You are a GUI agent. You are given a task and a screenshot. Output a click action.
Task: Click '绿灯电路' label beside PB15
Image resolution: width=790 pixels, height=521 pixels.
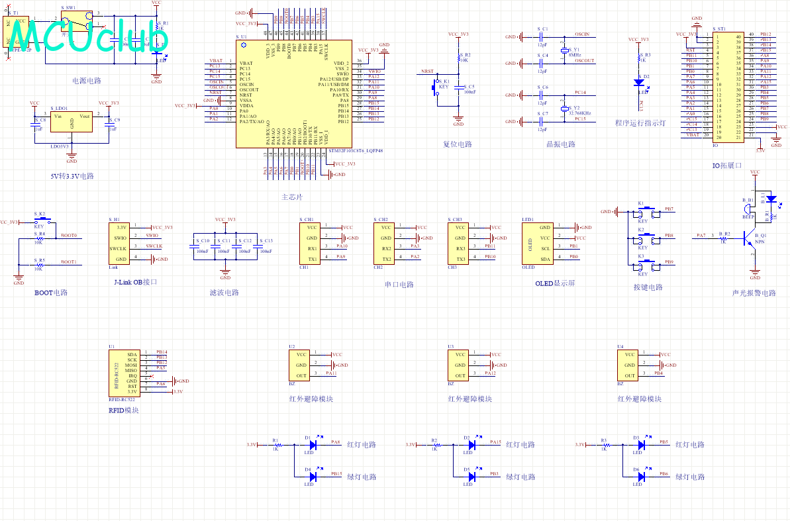pyautogui.click(x=362, y=477)
